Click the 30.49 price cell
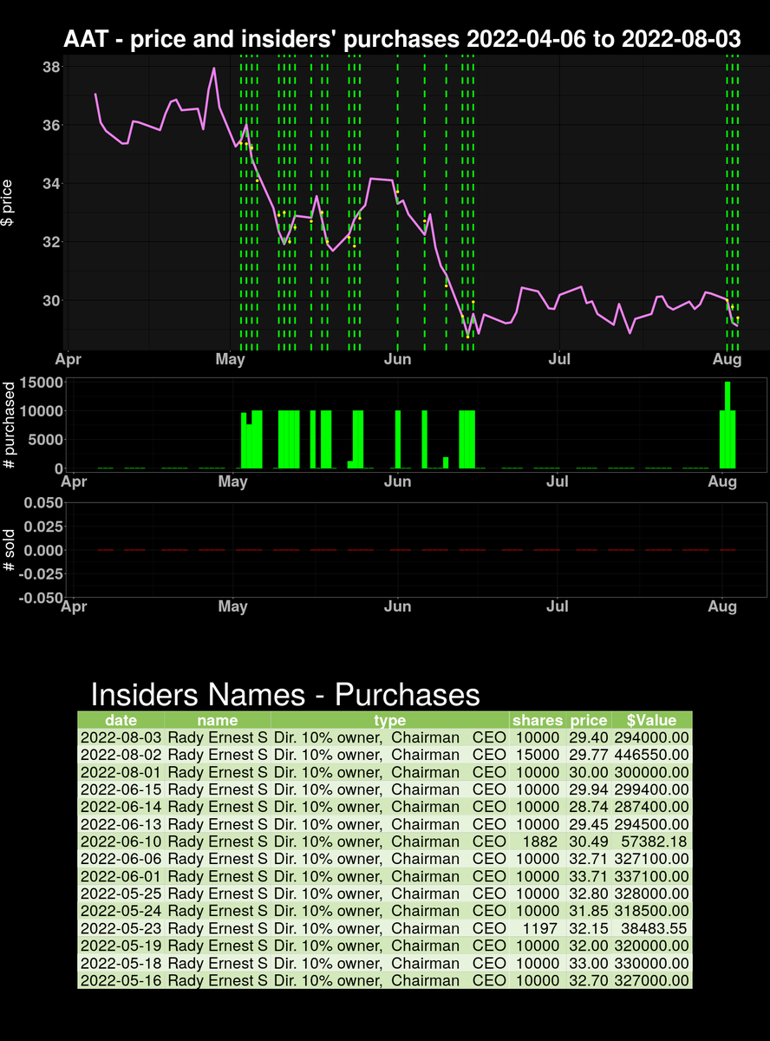Viewport: 770px width, 1041px height. [x=589, y=841]
